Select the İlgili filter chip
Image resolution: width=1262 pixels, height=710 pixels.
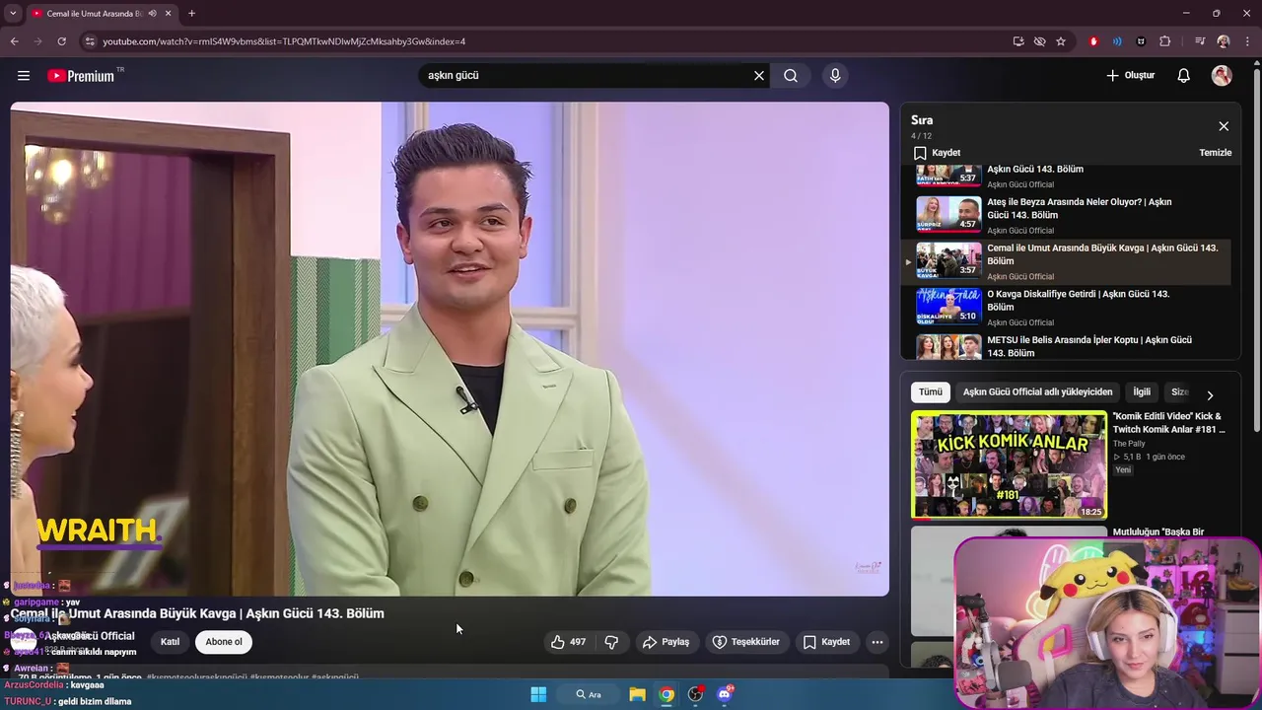(x=1142, y=391)
